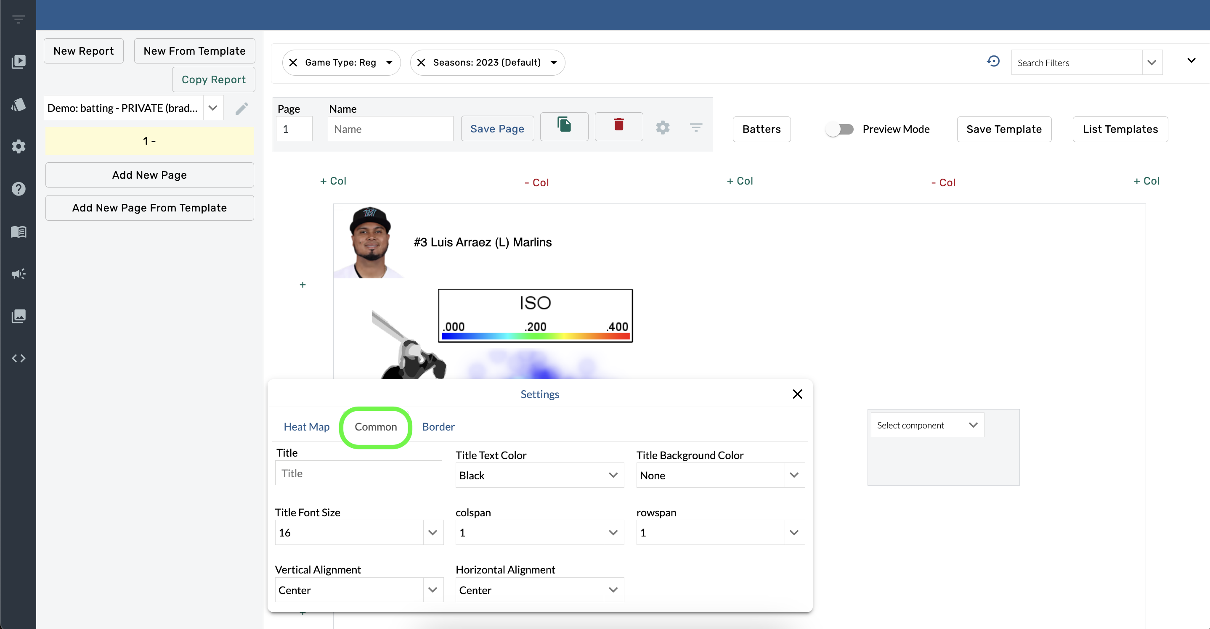Image resolution: width=1210 pixels, height=629 pixels.
Task: Click the red delete page trash icon
Action: (x=618, y=125)
